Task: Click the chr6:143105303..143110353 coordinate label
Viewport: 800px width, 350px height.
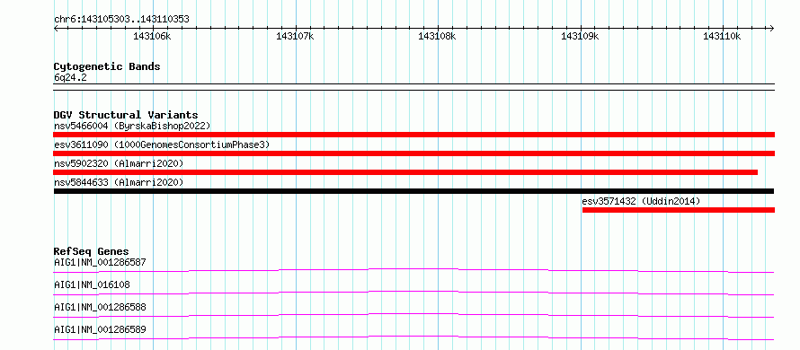Action: [121, 20]
